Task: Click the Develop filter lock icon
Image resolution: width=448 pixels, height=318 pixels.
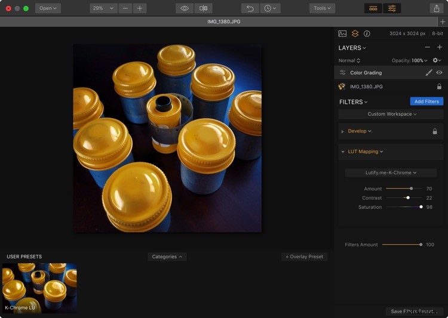Action: tap(435, 131)
